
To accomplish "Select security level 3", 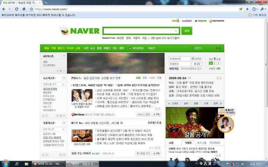I will pyautogui.click(x=218, y=63).
